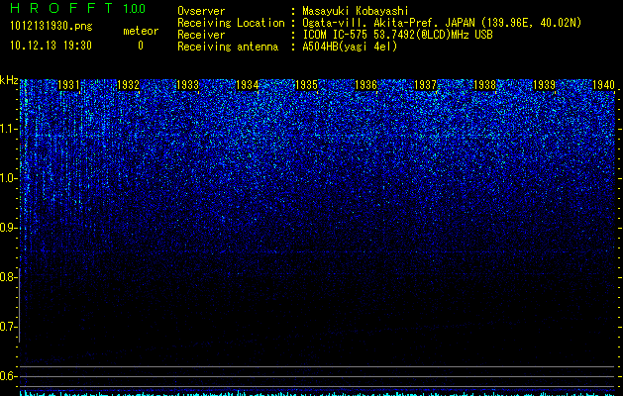Click the 0.8 kHz frequency label
The height and width of the screenshot is (396, 623).
[8, 277]
